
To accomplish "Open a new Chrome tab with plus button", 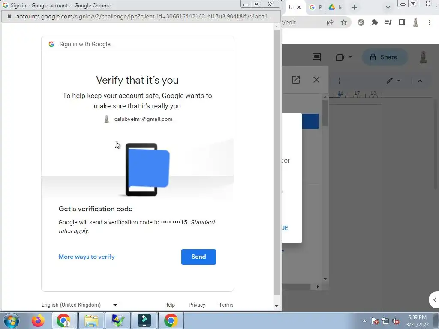I will [x=355, y=8].
